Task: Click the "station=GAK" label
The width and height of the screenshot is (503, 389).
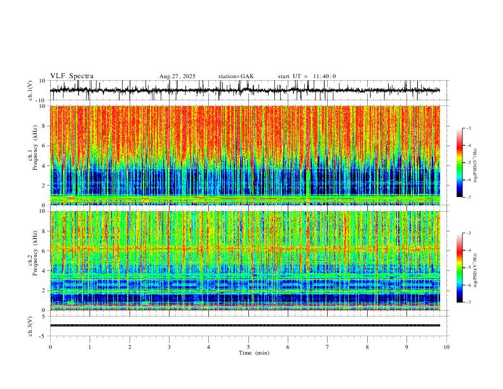Action: click(236, 76)
